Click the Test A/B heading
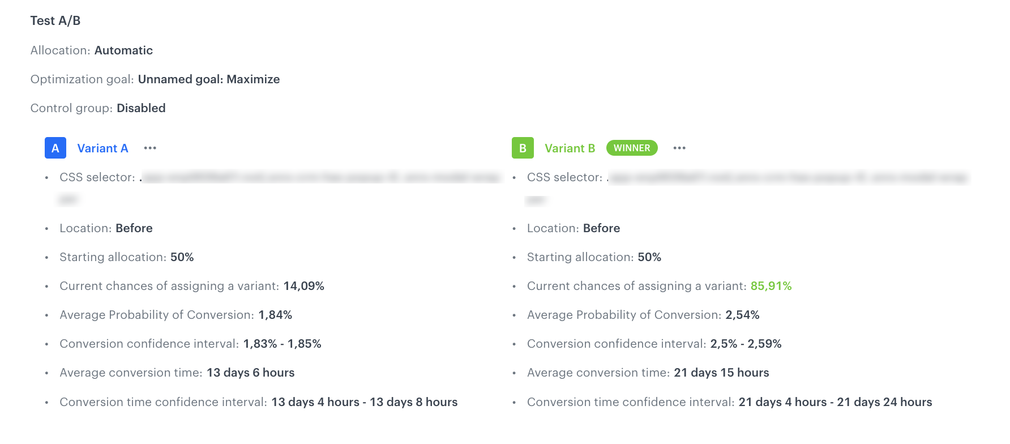 pyautogui.click(x=55, y=20)
